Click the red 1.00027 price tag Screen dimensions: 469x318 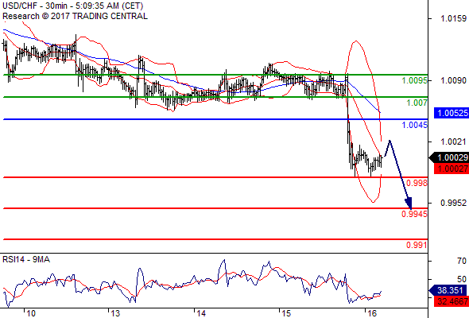pos(452,169)
